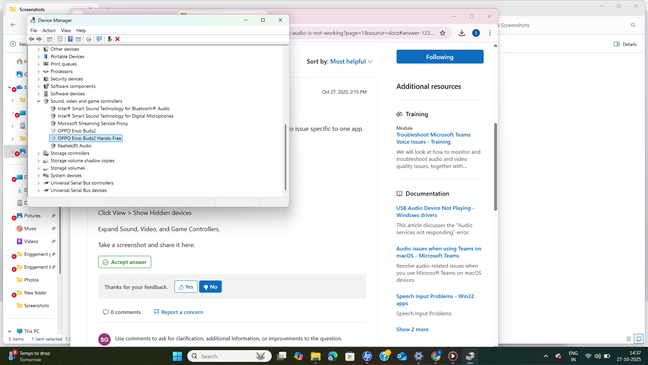Open Sort by Most helpful dropdown
Viewport: 648px width, 365px height.
point(351,62)
